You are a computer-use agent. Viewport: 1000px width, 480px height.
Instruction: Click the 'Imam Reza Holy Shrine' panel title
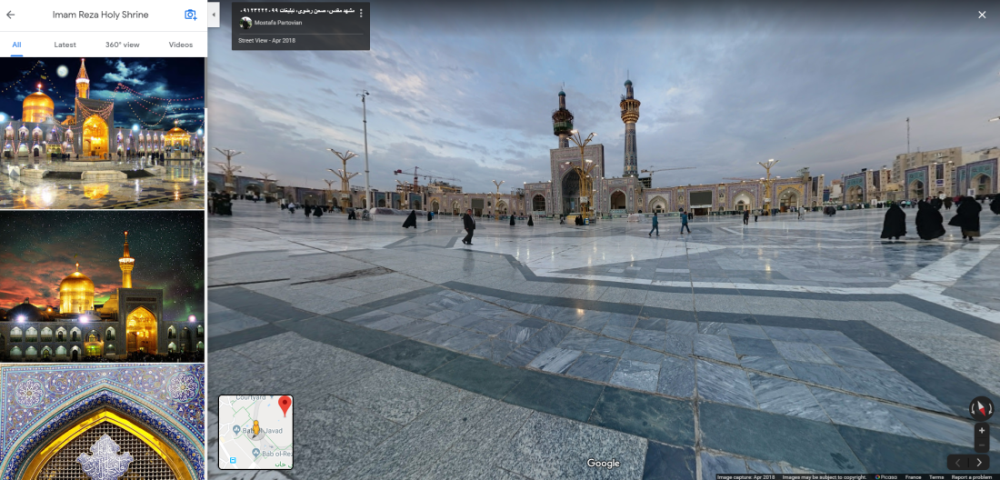[x=101, y=15]
